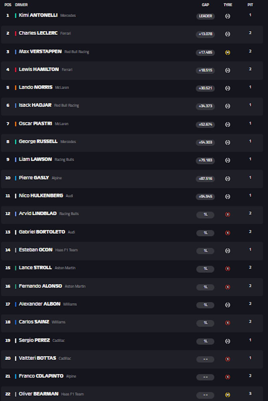Click Ocon's white hard tyre icon
268x401 pixels.
point(228,251)
